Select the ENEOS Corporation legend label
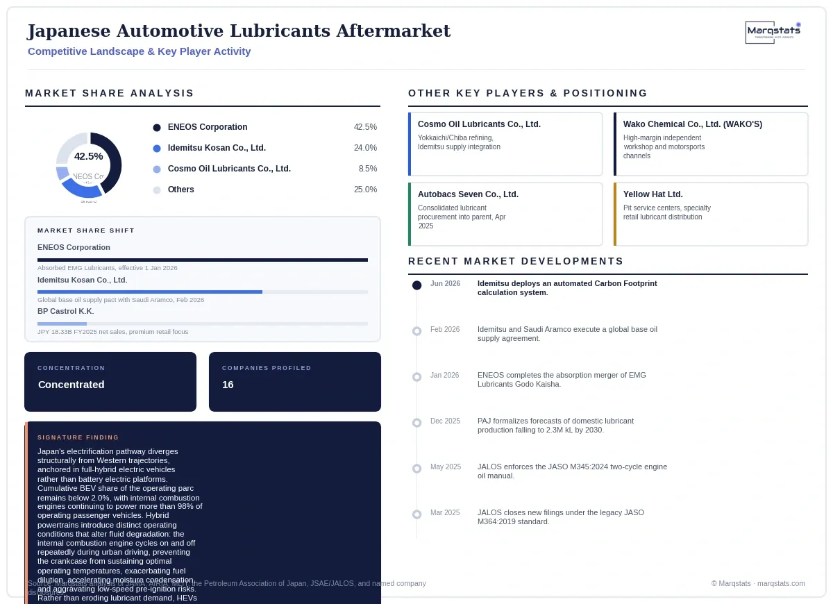Viewport: 833px width, 604px height. (208, 127)
